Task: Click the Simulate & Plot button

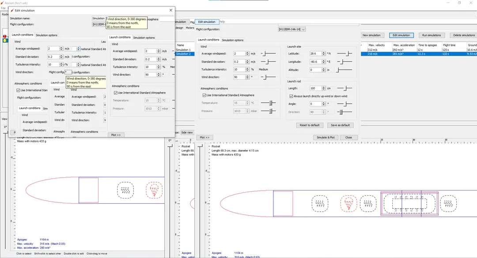Action: (325, 137)
